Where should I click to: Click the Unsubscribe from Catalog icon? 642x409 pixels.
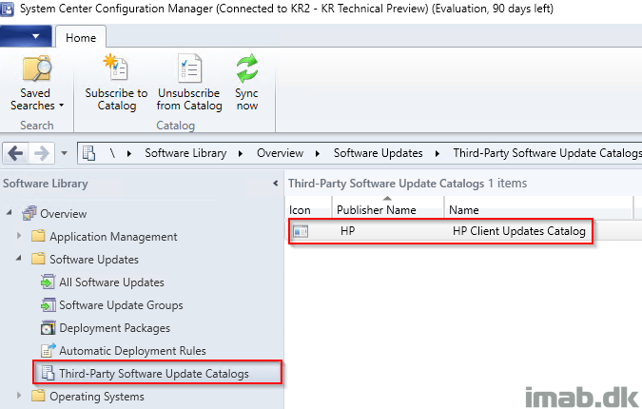(x=189, y=68)
